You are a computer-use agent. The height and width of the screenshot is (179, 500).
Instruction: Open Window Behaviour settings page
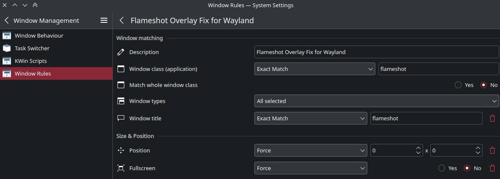39,35
